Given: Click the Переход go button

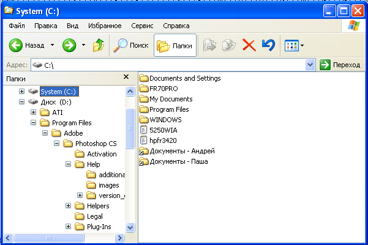Looking at the screenshot, I should [340, 65].
